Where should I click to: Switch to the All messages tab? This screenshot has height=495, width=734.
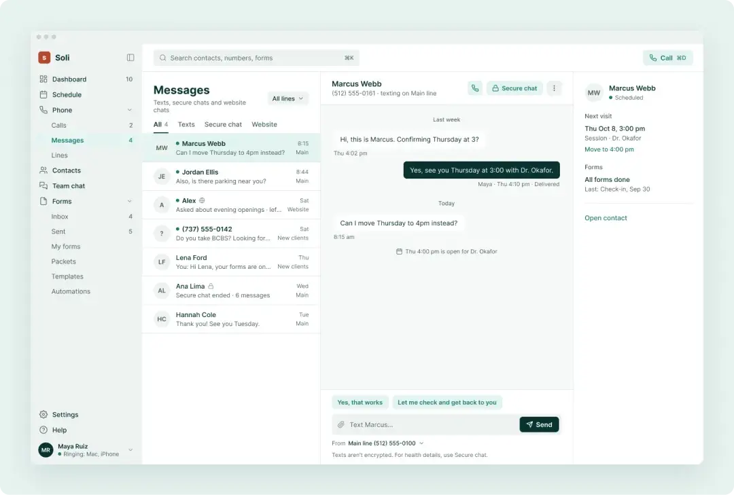pos(160,124)
